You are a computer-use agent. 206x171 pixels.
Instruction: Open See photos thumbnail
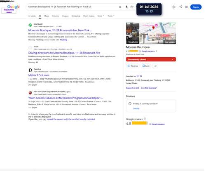(x=133, y=33)
